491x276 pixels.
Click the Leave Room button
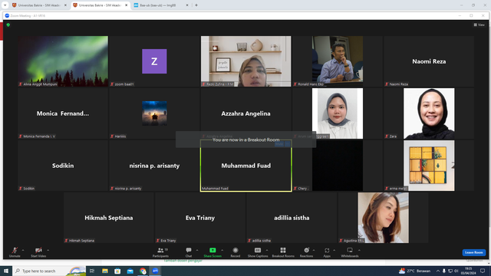click(474, 252)
